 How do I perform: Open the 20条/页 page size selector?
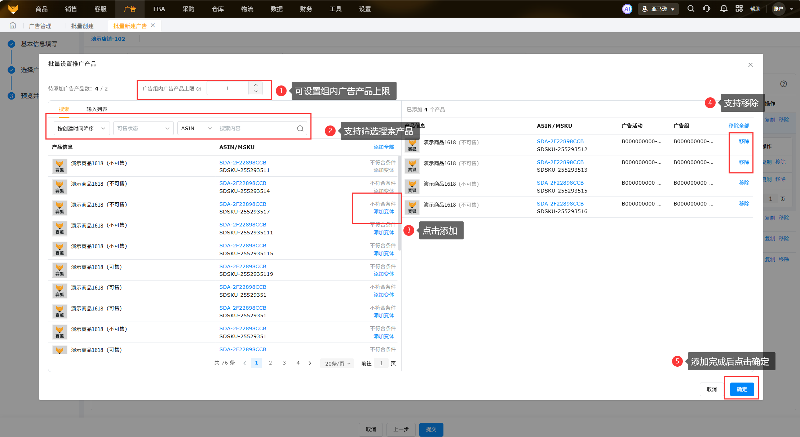pos(337,363)
